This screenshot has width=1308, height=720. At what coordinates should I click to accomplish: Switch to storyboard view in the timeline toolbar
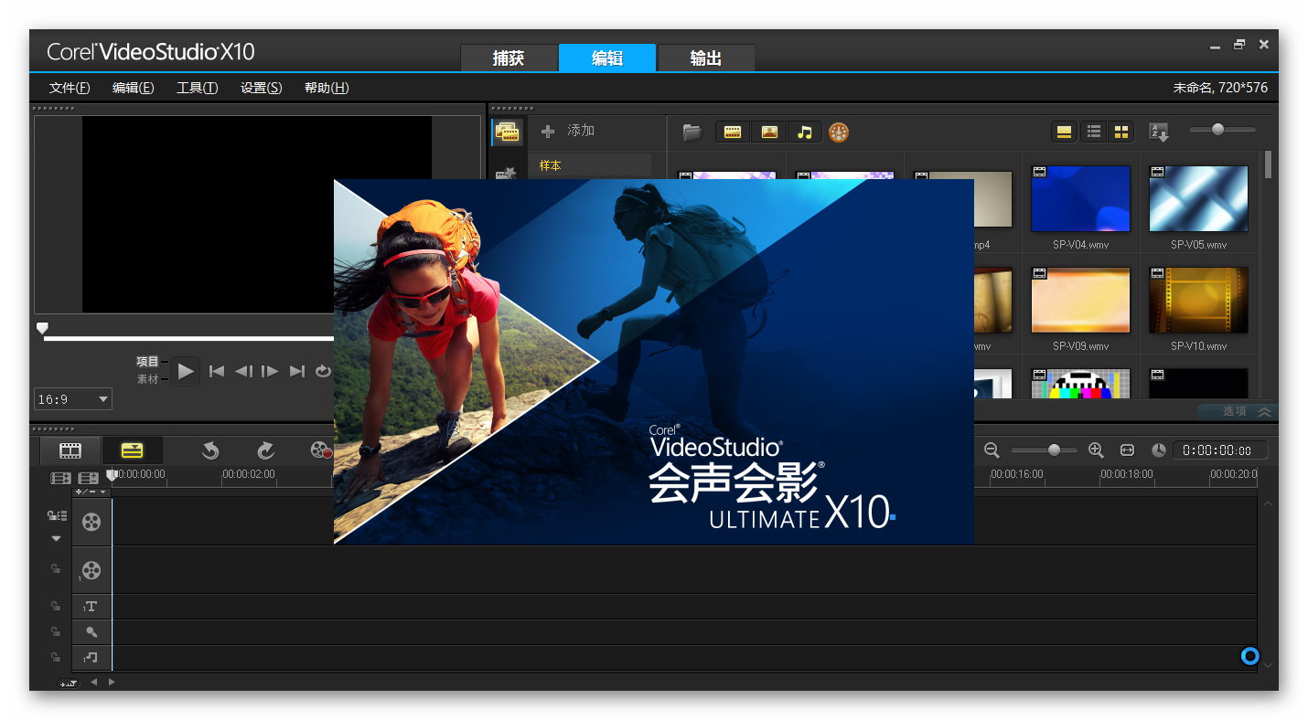point(70,450)
